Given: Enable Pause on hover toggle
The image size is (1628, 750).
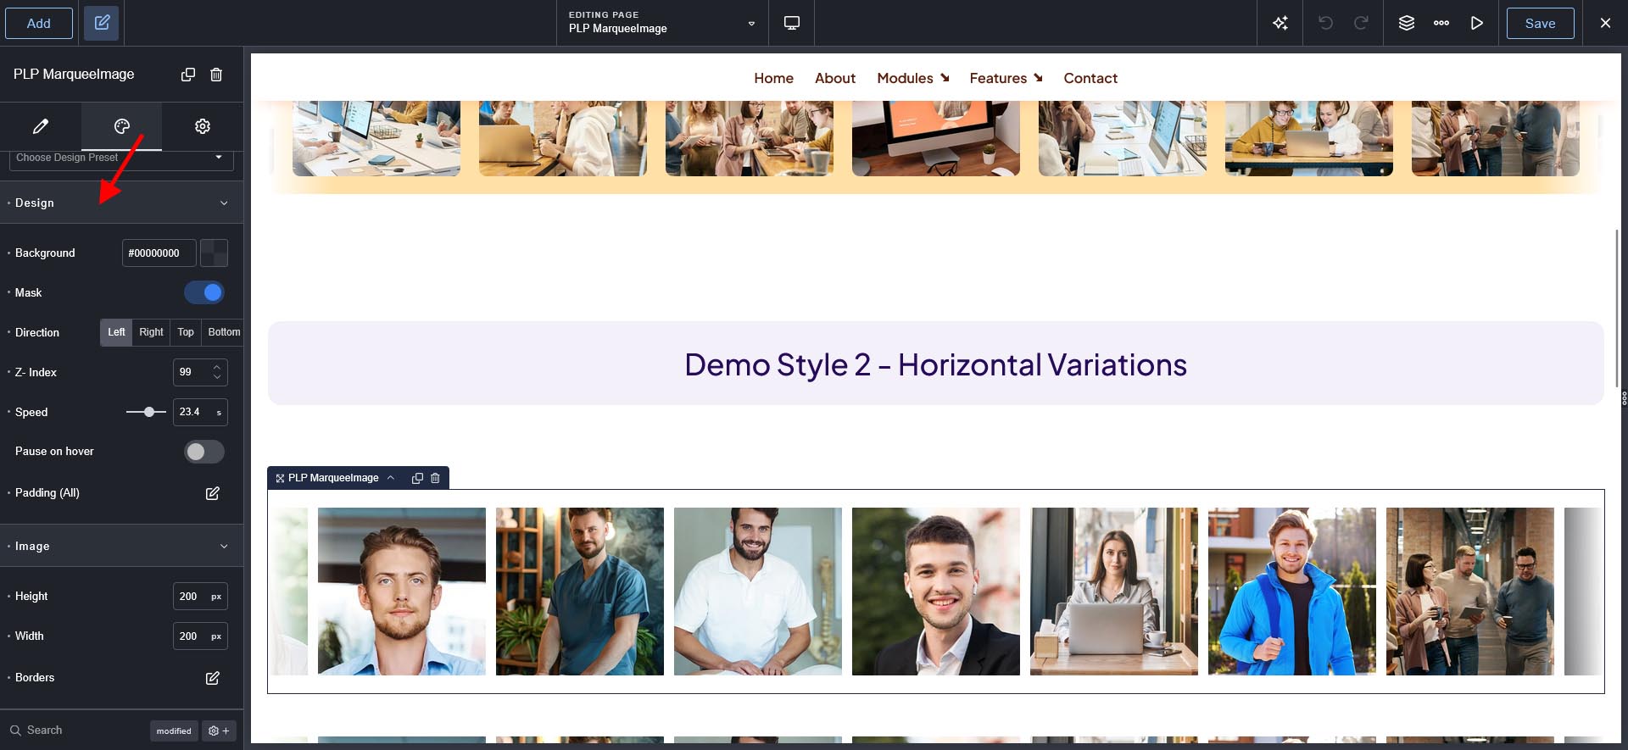Looking at the screenshot, I should 204,452.
